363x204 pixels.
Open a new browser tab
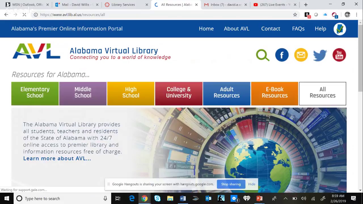(x=306, y=5)
